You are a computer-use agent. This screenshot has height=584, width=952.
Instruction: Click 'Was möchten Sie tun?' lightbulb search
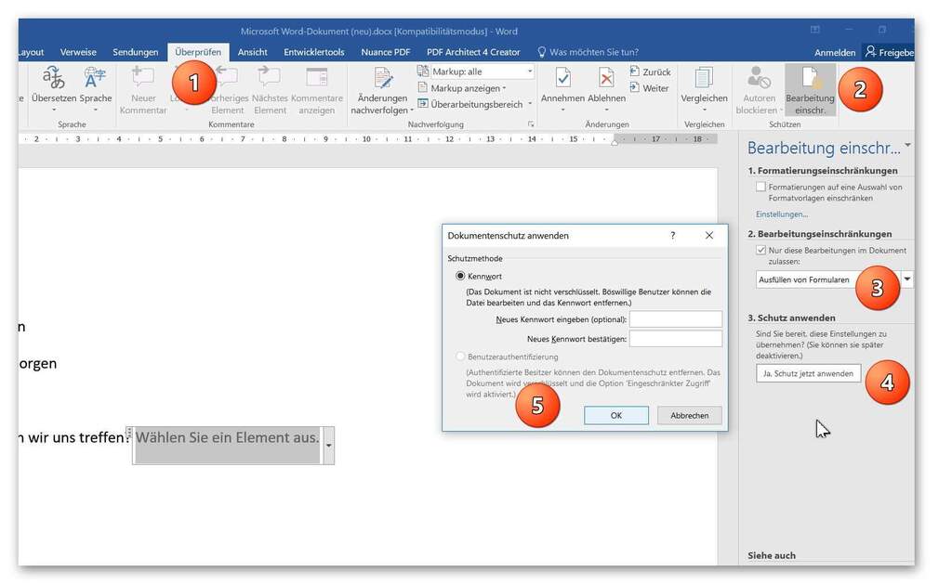pyautogui.click(x=588, y=52)
